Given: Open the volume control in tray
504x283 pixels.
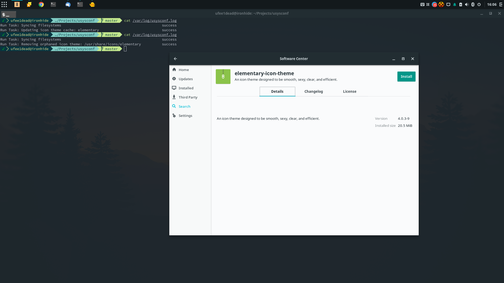Looking at the screenshot, I should click(x=467, y=4).
